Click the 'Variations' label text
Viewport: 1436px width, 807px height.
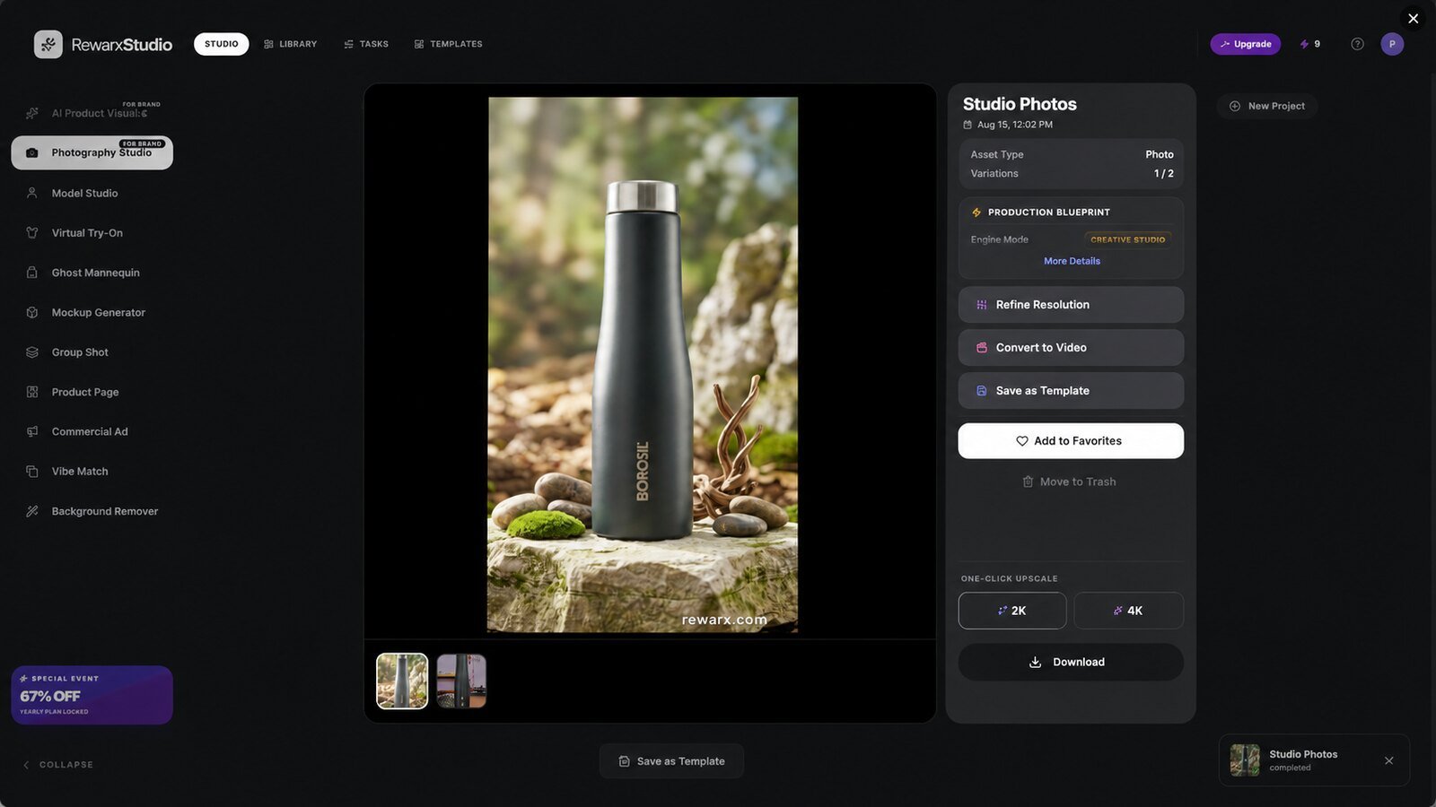click(x=994, y=173)
